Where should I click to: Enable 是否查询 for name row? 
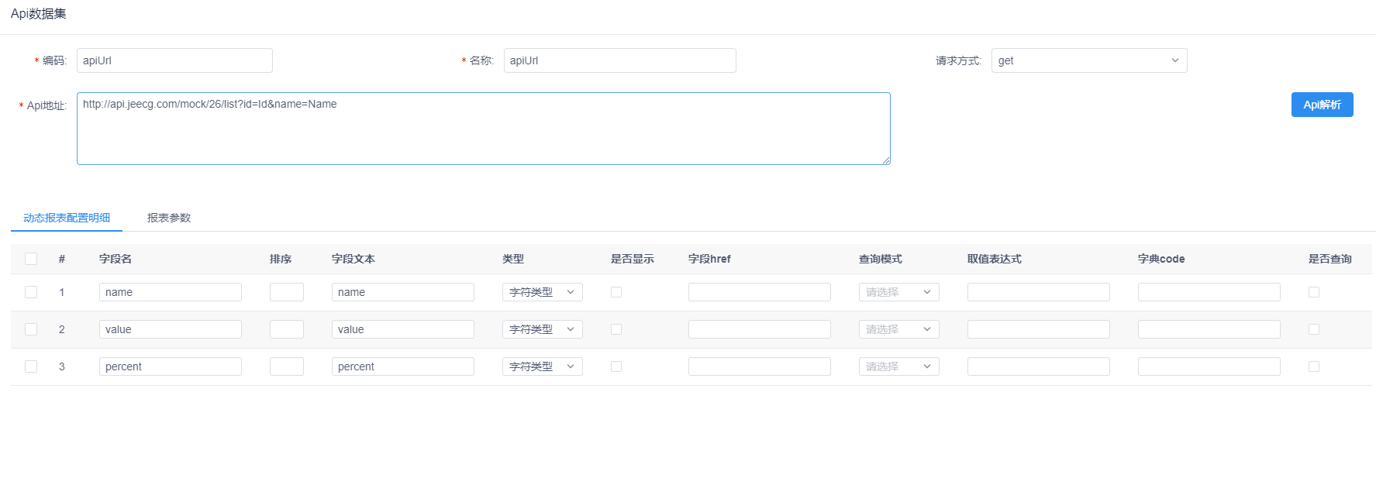(1314, 292)
